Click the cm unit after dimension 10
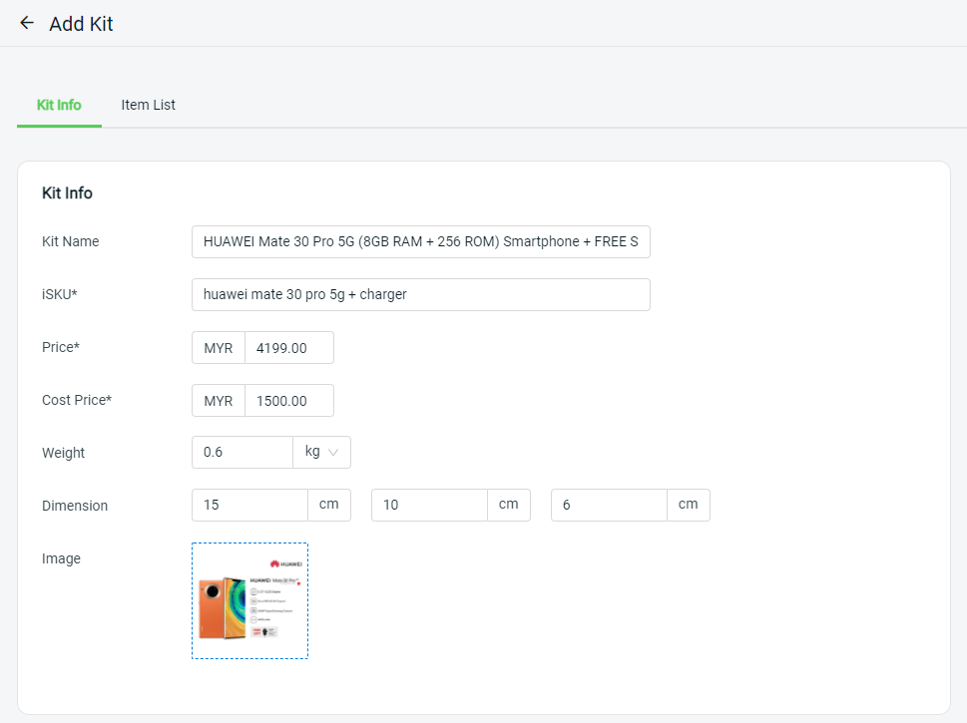 [509, 505]
